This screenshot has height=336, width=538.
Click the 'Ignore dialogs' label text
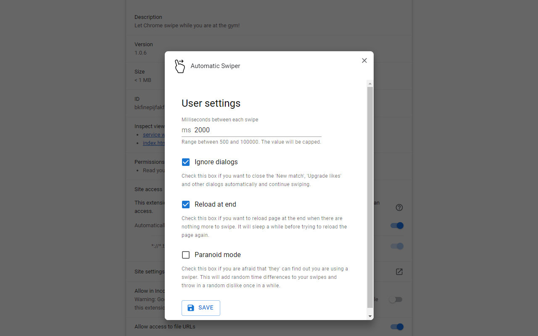pos(216,162)
